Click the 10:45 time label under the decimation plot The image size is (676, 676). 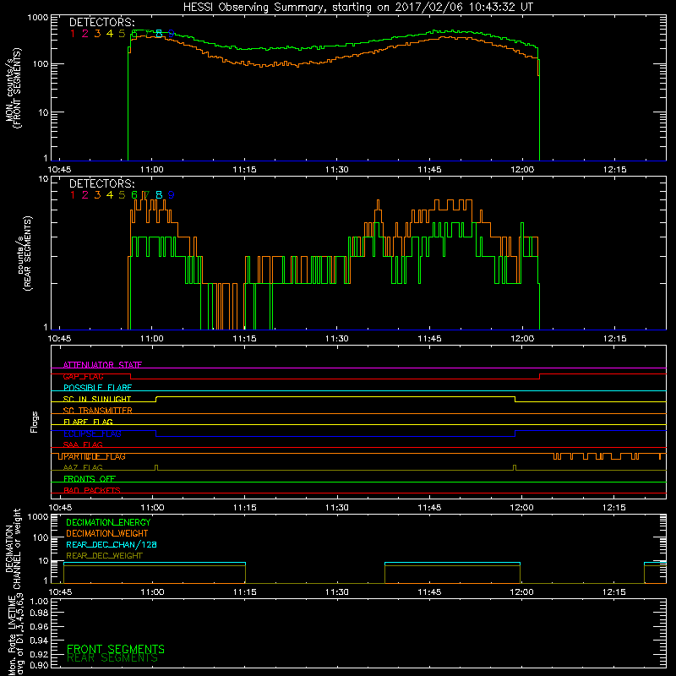click(x=60, y=592)
